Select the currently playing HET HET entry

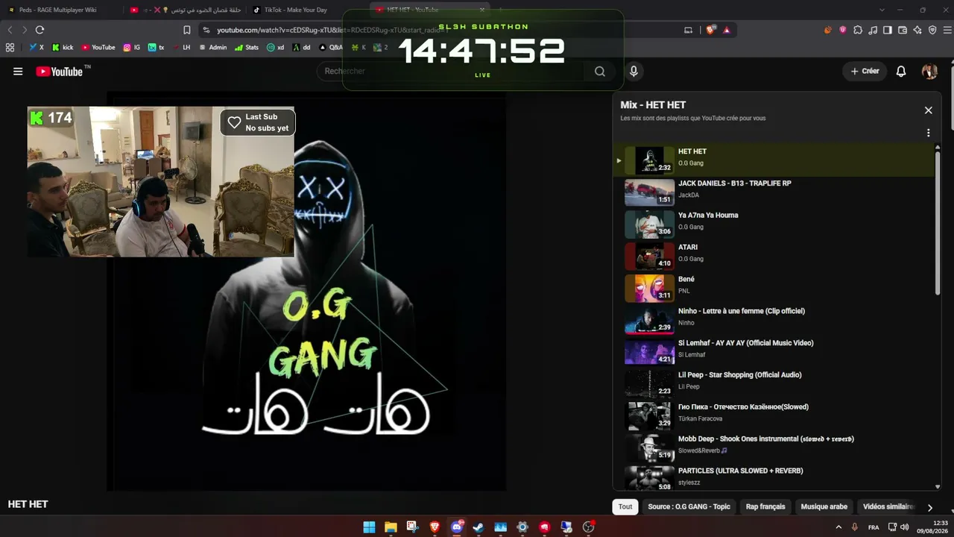775,160
